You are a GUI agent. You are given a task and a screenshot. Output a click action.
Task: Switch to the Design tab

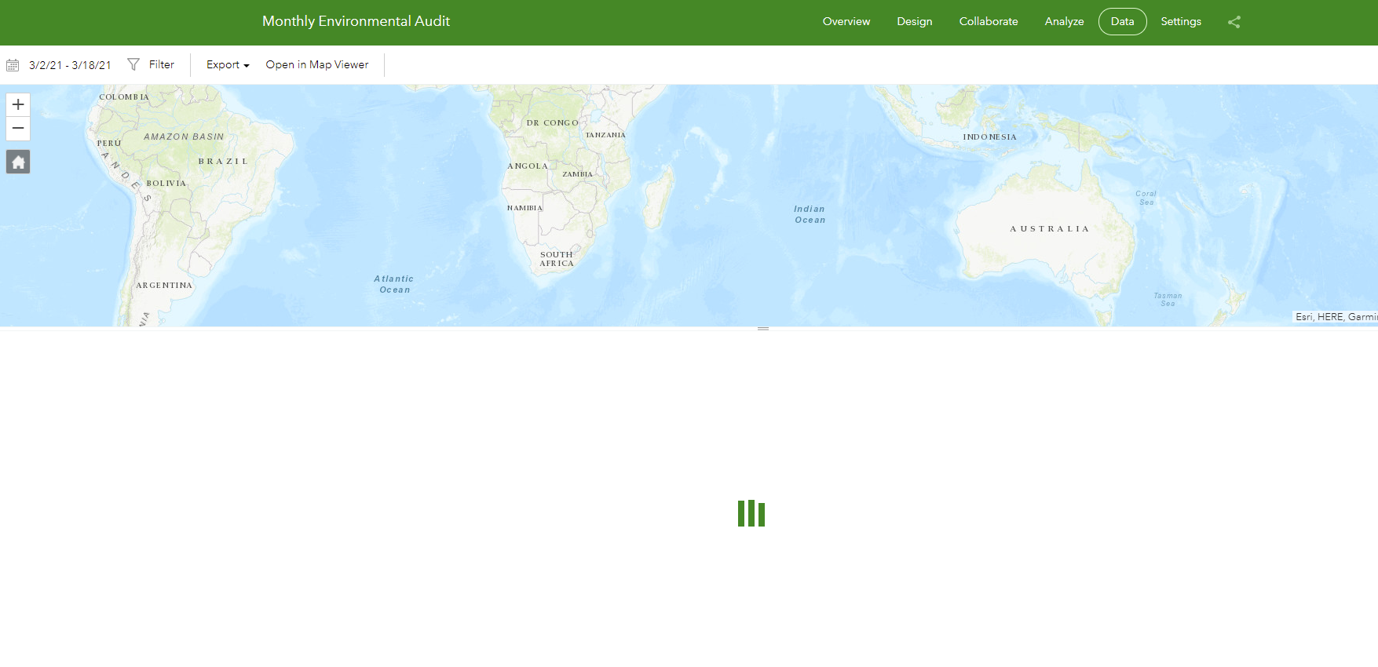pyautogui.click(x=915, y=21)
